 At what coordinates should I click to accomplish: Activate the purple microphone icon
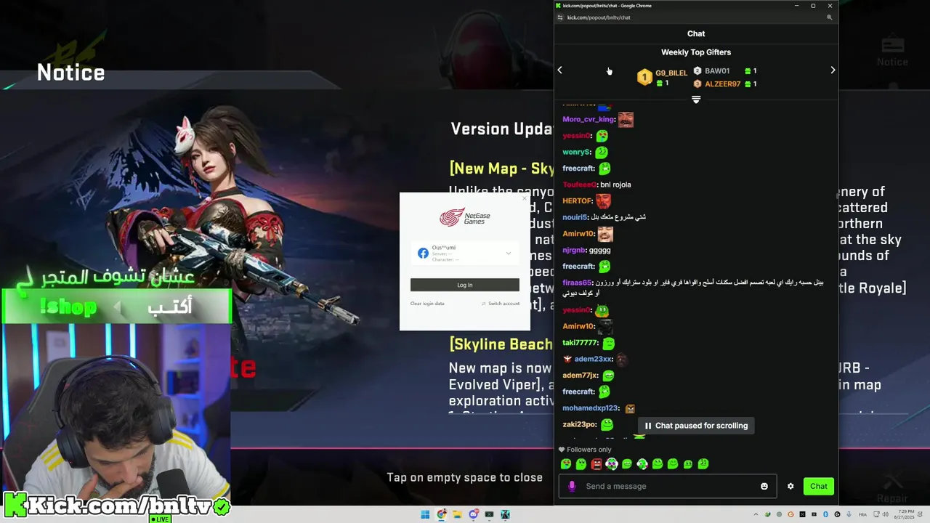click(x=572, y=487)
